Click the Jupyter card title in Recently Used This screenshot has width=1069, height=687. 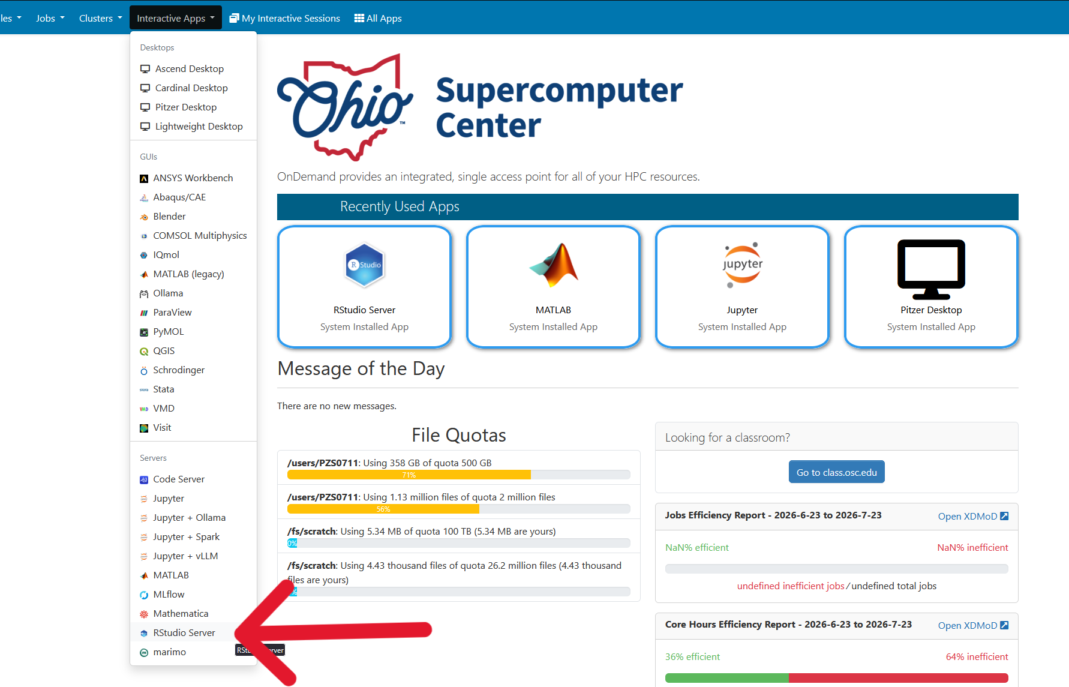click(743, 310)
